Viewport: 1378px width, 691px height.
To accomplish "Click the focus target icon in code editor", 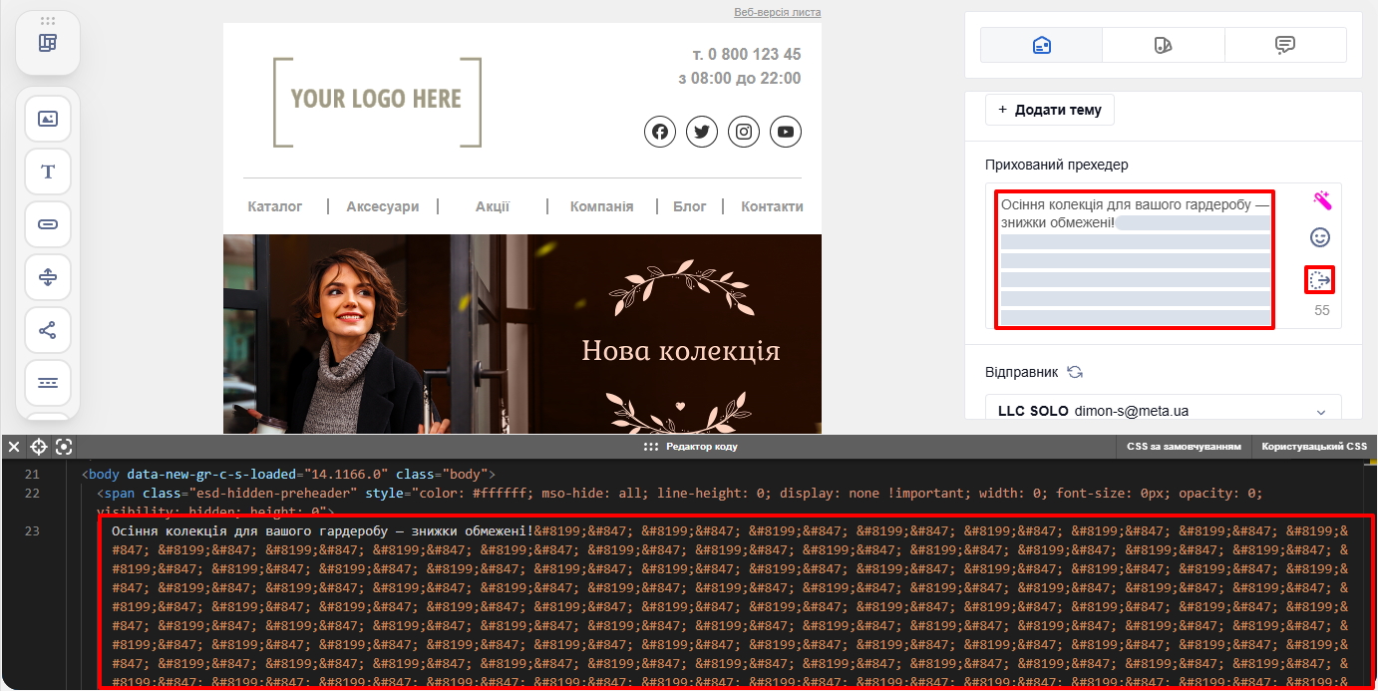I will (64, 447).
